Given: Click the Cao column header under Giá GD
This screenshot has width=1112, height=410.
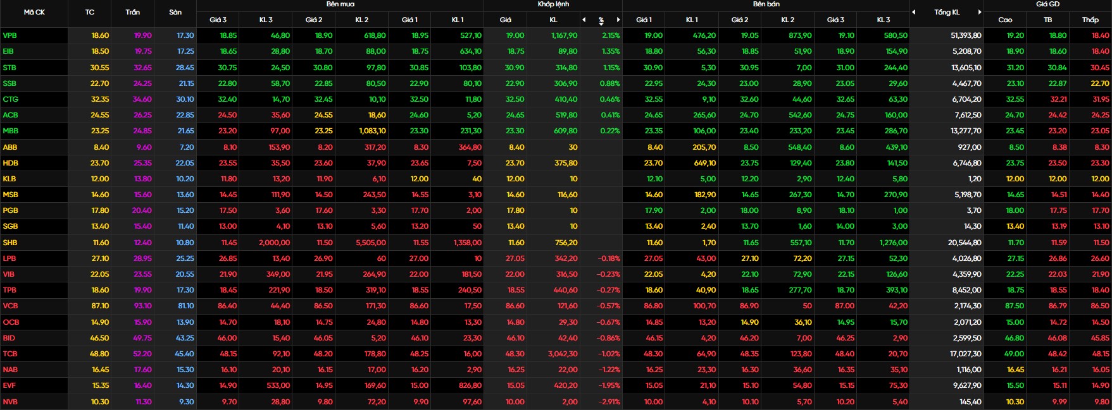Looking at the screenshot, I should 1005,20.
